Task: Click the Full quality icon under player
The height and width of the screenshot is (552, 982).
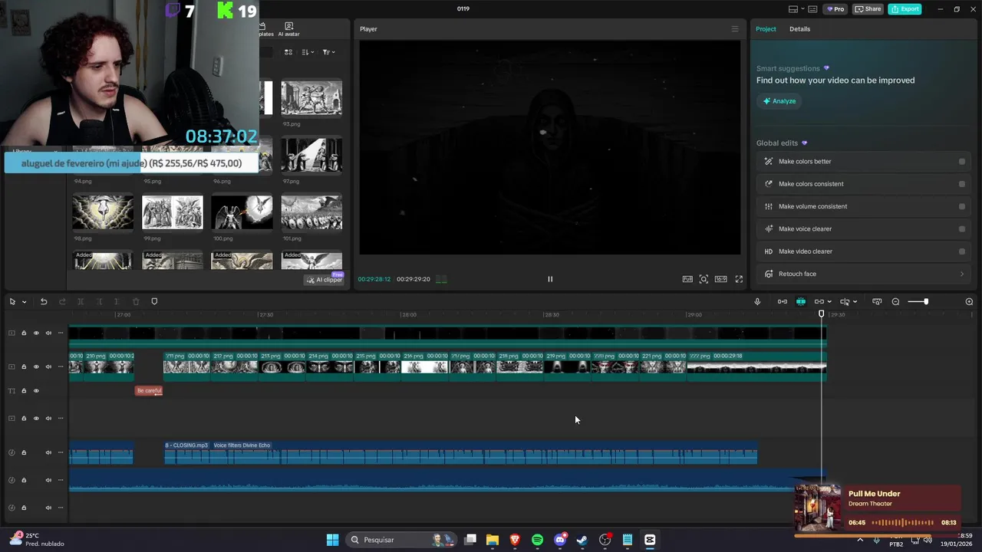Action: [687, 279]
